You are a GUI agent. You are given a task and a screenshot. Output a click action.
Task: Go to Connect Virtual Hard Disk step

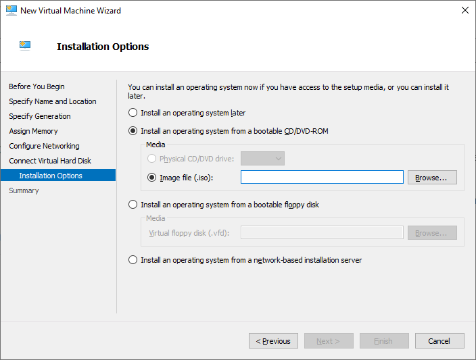tap(50, 161)
